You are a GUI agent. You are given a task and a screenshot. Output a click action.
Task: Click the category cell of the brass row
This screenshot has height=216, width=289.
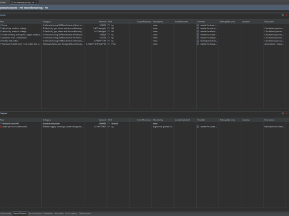pos(63,25)
